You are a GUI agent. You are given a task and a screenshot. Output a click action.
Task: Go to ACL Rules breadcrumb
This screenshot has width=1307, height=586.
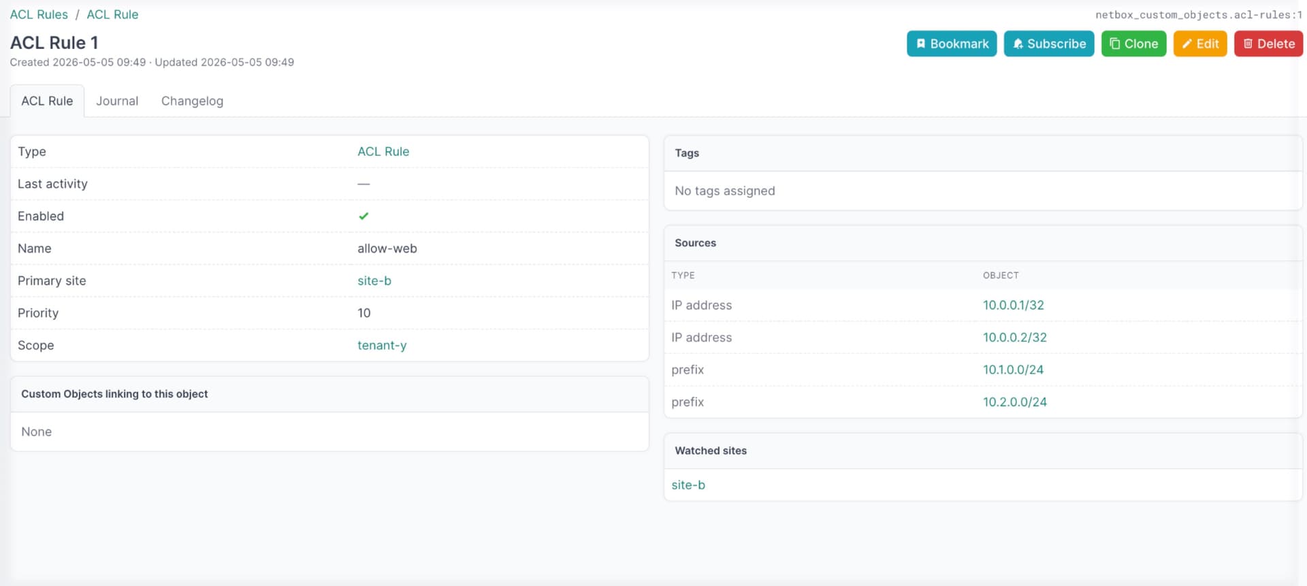(39, 14)
